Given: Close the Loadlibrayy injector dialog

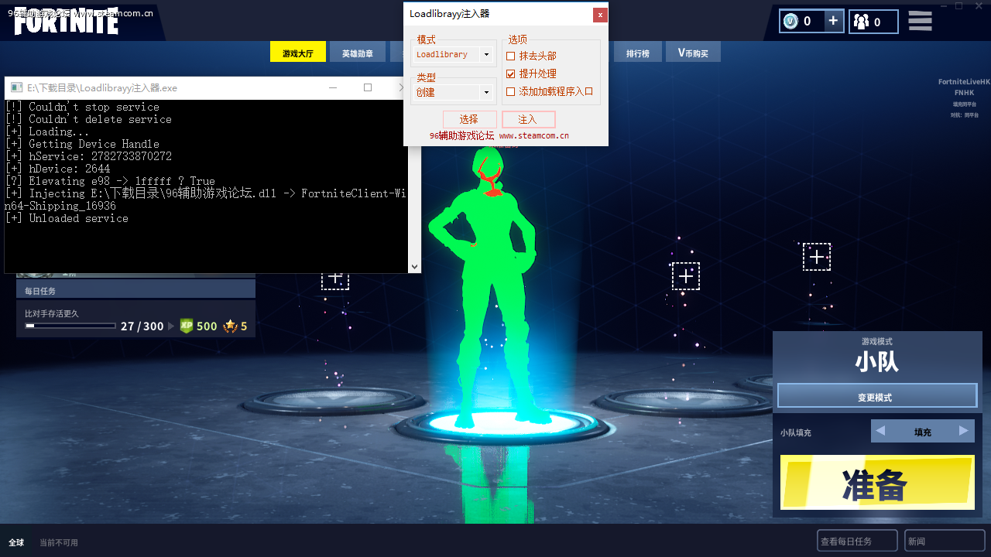Looking at the screenshot, I should click(600, 15).
